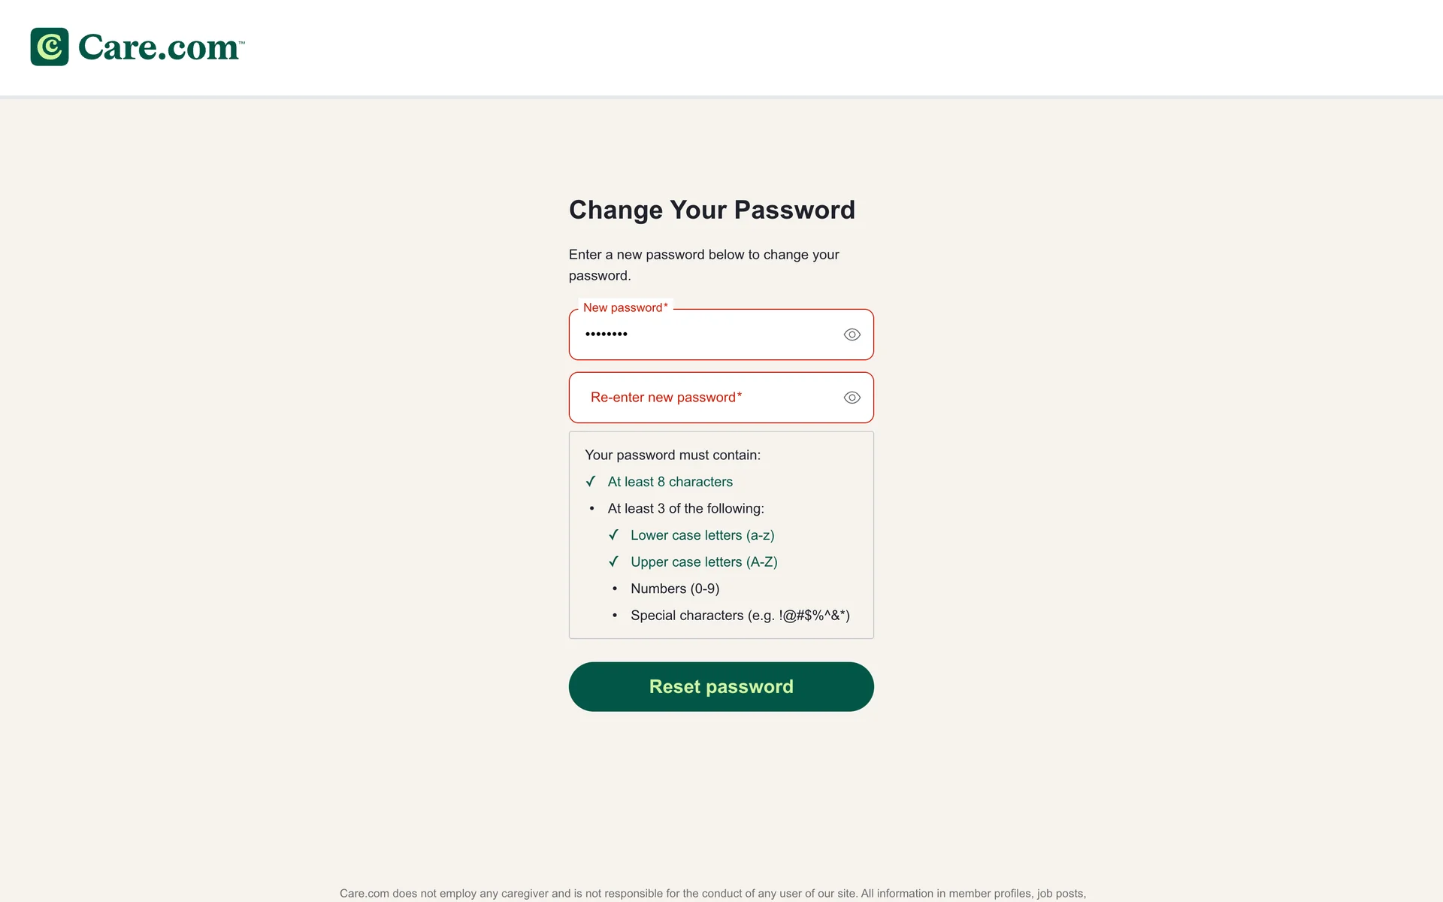
Task: Click the "Your password must contain:" label
Action: click(673, 455)
